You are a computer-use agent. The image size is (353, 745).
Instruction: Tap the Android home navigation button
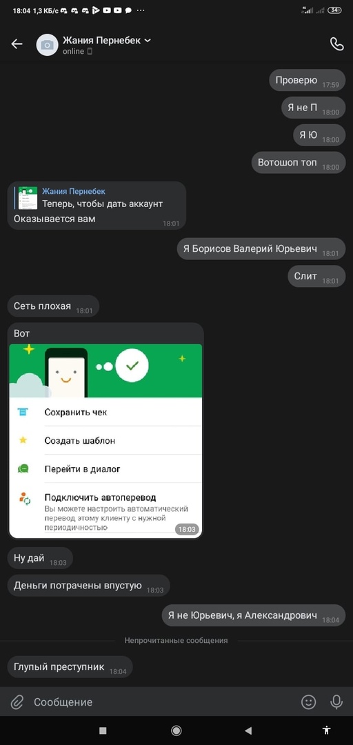(x=176, y=731)
